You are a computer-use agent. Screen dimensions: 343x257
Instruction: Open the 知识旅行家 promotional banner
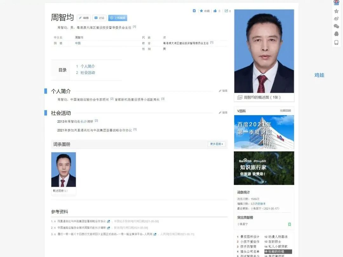pyautogui.click(x=264, y=168)
